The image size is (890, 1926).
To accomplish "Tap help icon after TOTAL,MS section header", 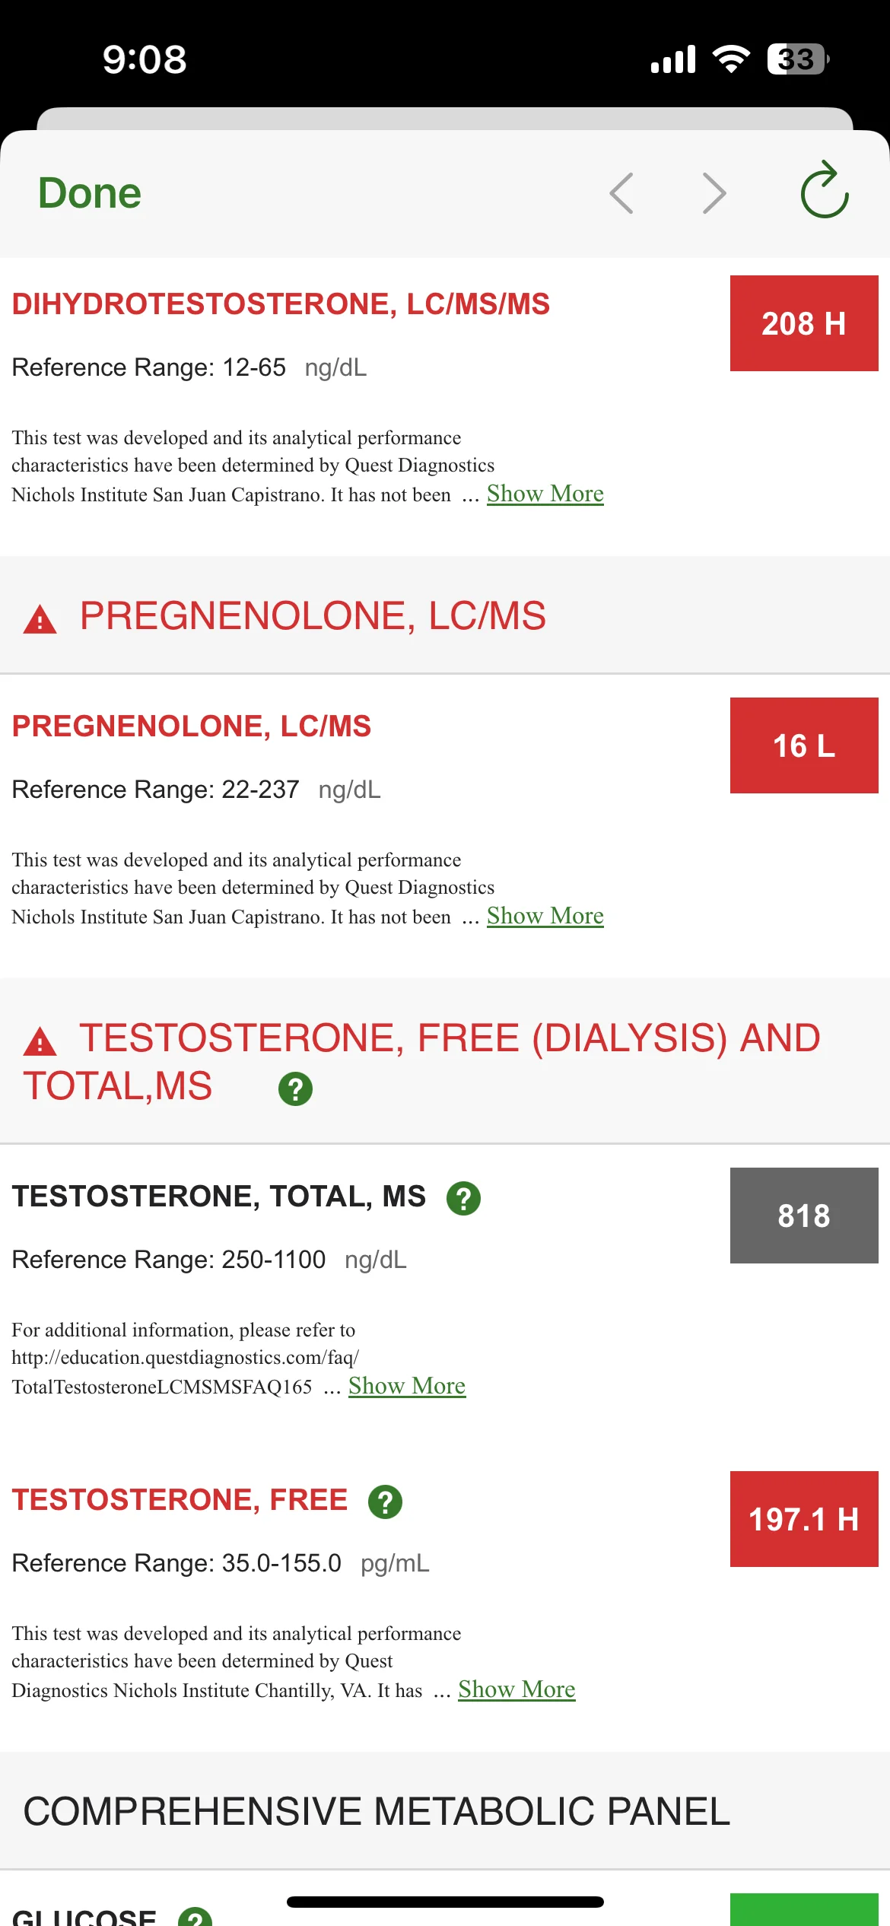I will click(x=296, y=1089).
